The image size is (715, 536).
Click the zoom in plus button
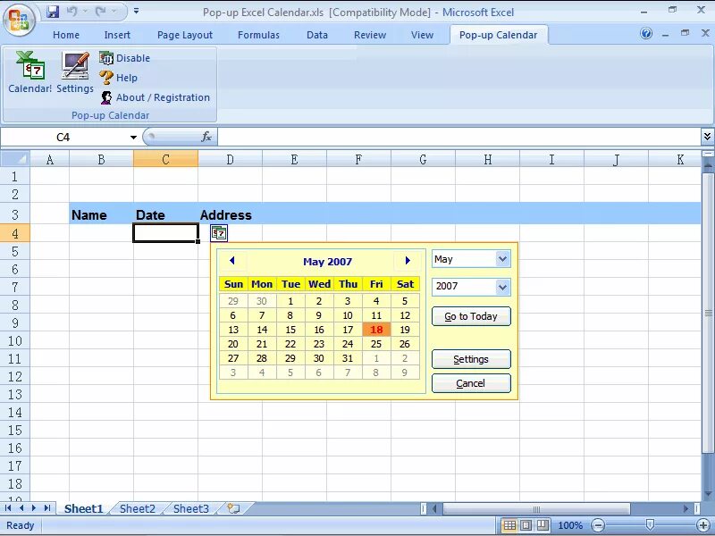[x=703, y=525]
